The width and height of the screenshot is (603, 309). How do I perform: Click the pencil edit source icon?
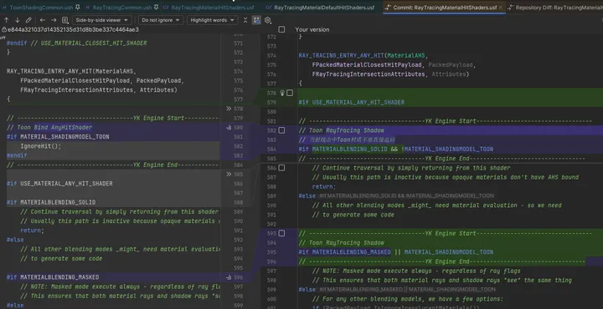click(28, 20)
